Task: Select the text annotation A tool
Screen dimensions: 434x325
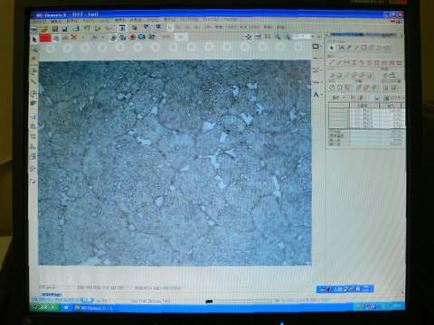Action: point(316,95)
